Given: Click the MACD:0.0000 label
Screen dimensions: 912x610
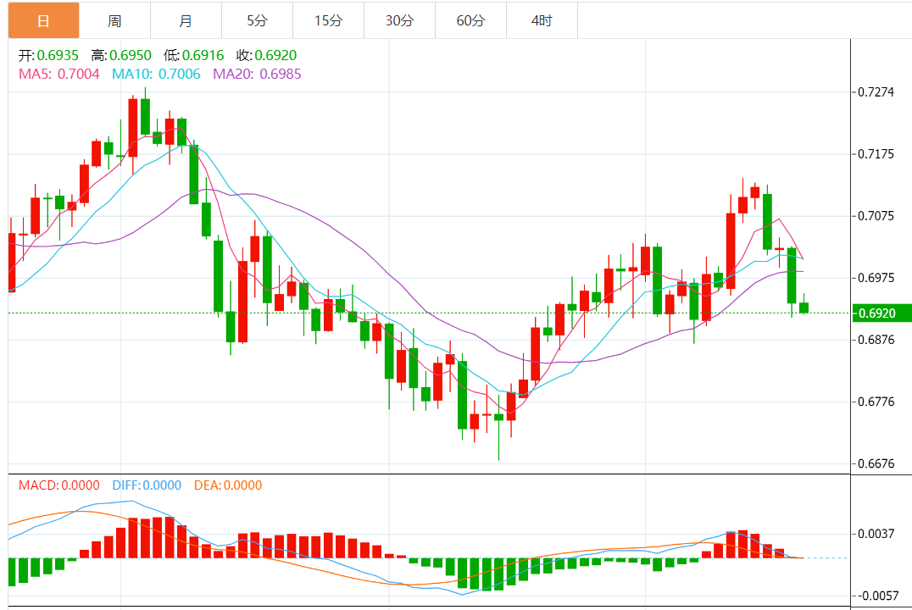Looking at the screenshot, I should click(58, 485).
